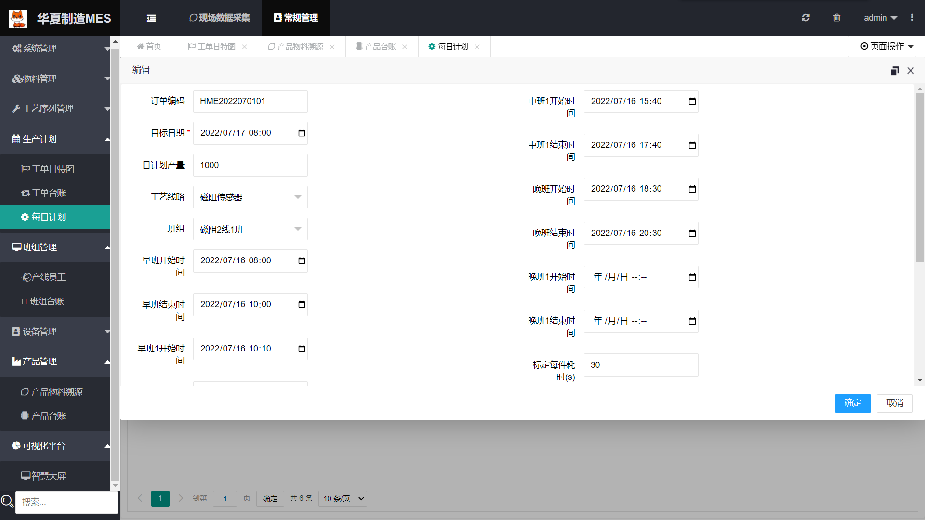Click the pagination 确定 jump button
Image resolution: width=925 pixels, height=520 pixels.
pyautogui.click(x=270, y=498)
